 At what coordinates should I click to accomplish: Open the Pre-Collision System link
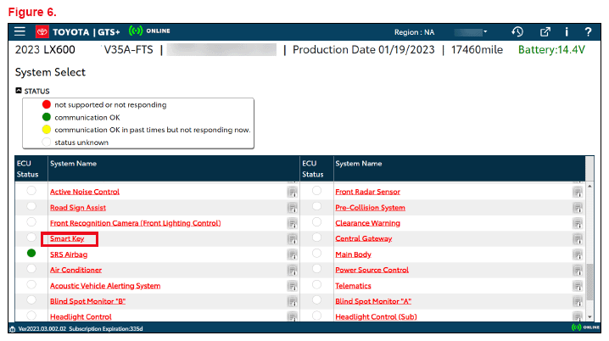coord(370,207)
